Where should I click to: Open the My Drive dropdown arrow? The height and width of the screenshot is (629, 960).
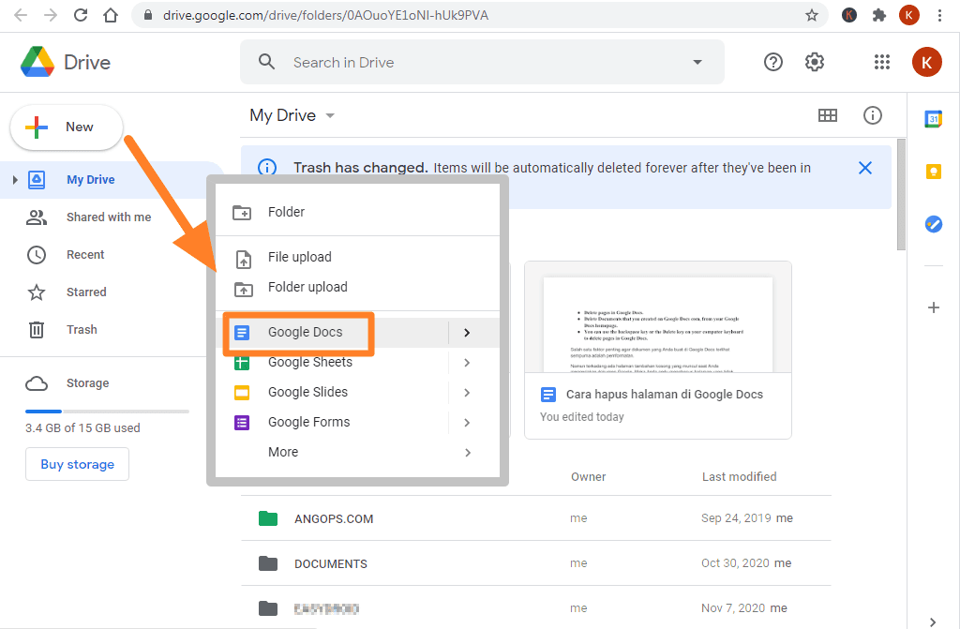pyautogui.click(x=329, y=114)
